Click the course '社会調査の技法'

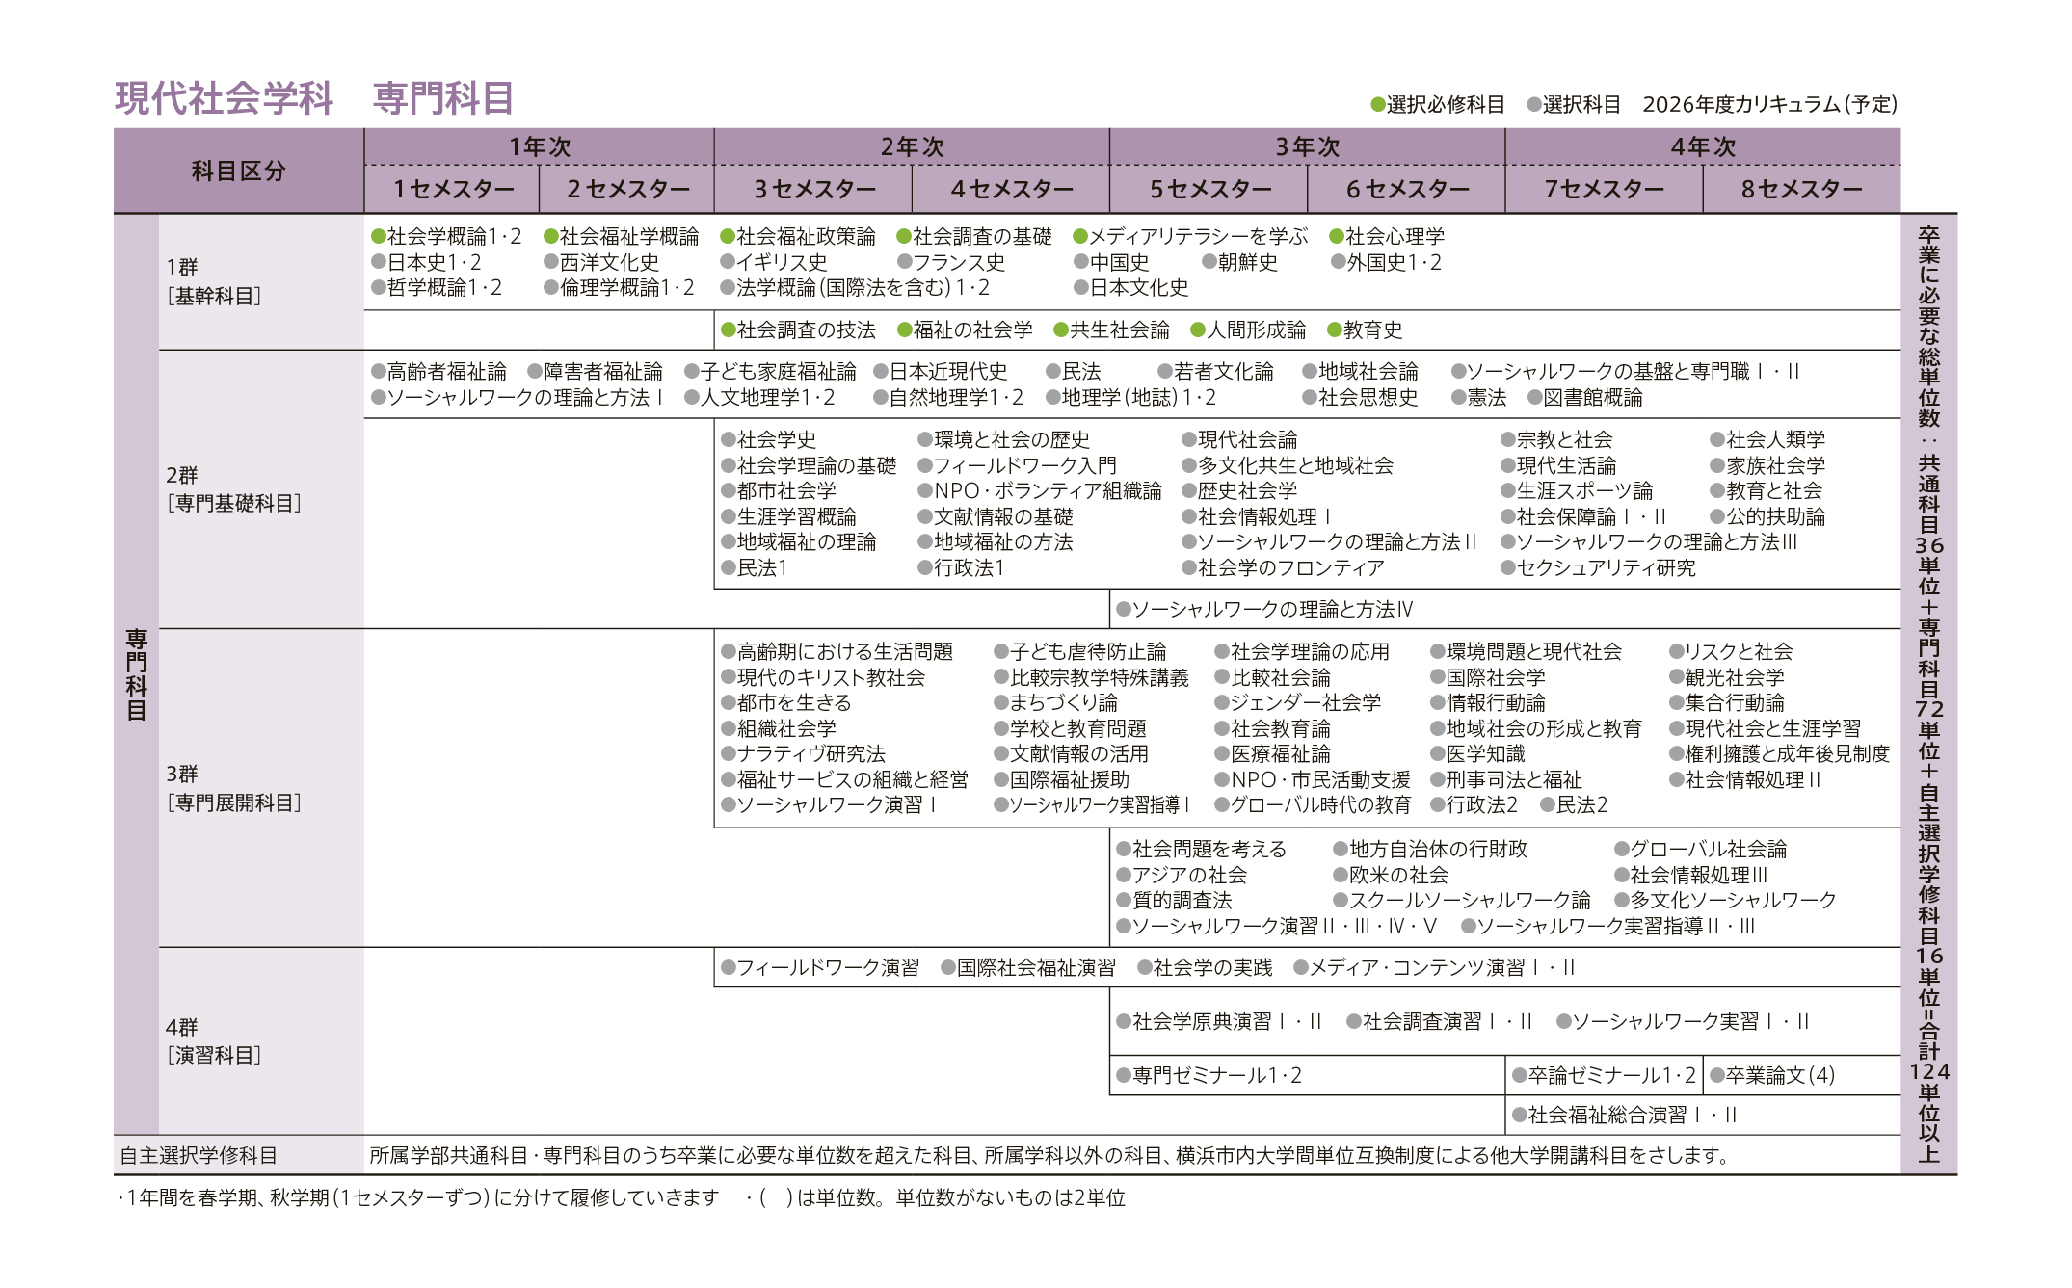click(798, 329)
